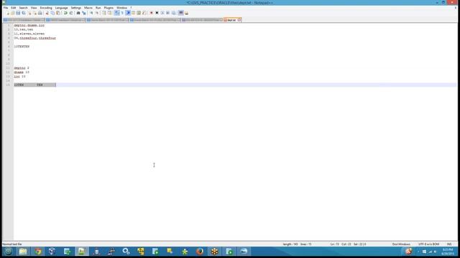Open the Language menu
Screen dimensions: 460x258
click(61, 8)
